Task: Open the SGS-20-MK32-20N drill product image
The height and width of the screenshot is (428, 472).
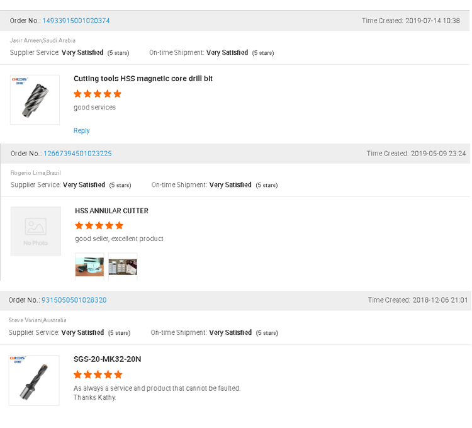Action: click(x=34, y=380)
